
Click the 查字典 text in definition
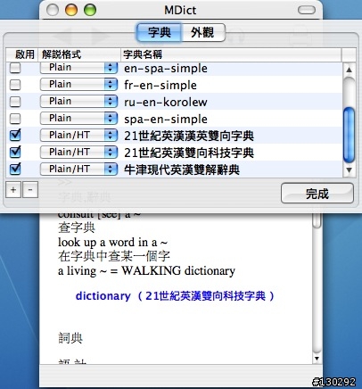pos(77,228)
